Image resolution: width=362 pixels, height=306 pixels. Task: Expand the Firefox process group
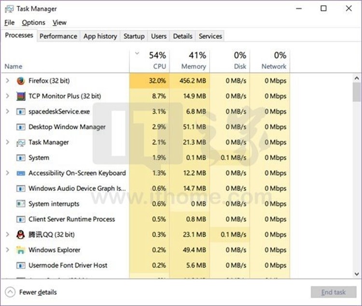(7, 81)
